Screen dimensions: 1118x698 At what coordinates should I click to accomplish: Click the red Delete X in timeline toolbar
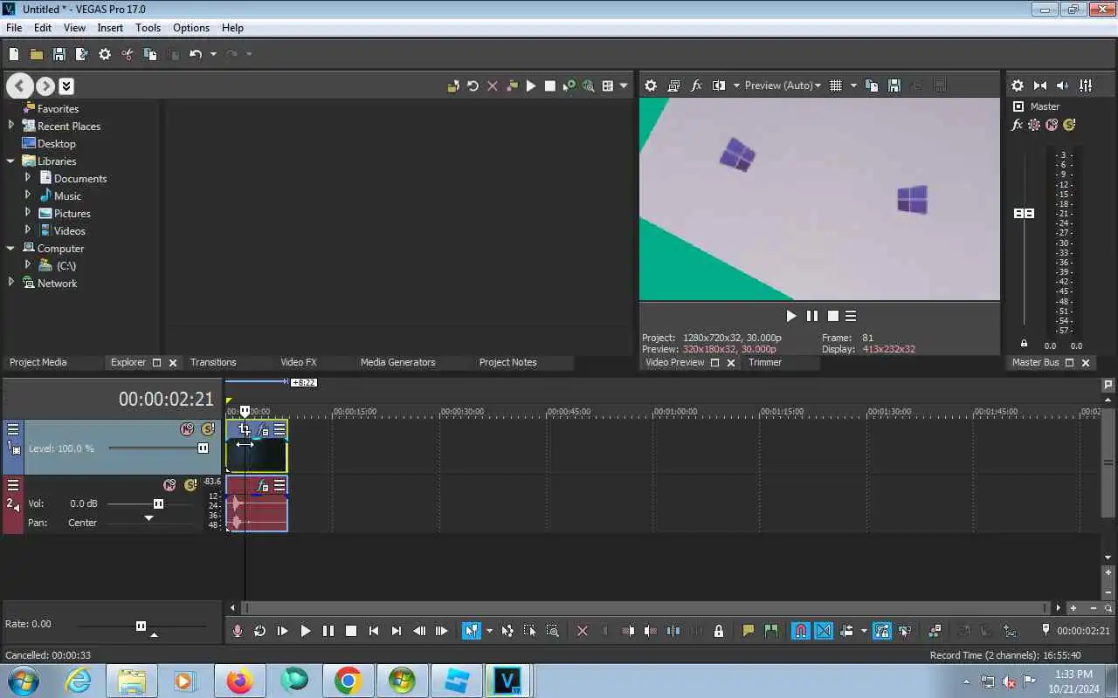(583, 631)
